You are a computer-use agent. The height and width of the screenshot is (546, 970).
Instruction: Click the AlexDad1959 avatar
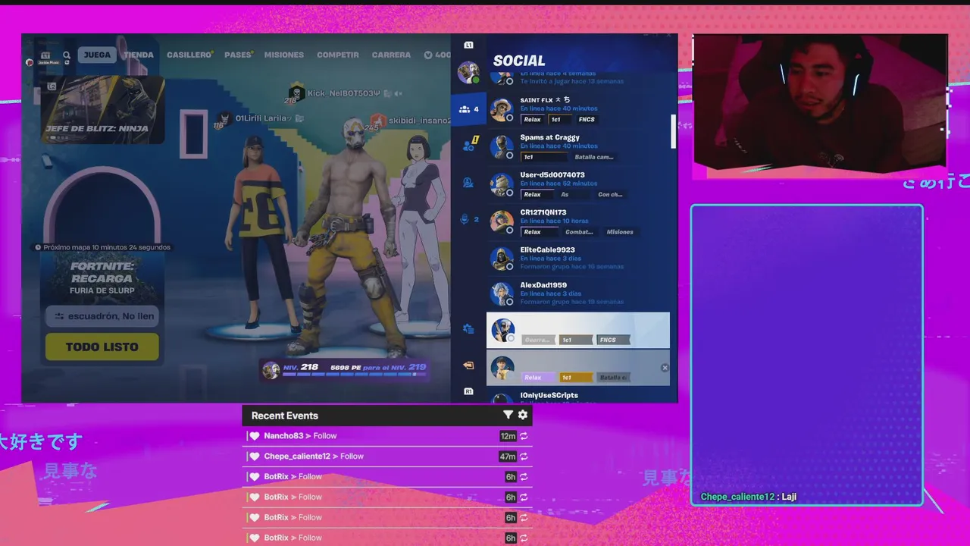[502, 293]
